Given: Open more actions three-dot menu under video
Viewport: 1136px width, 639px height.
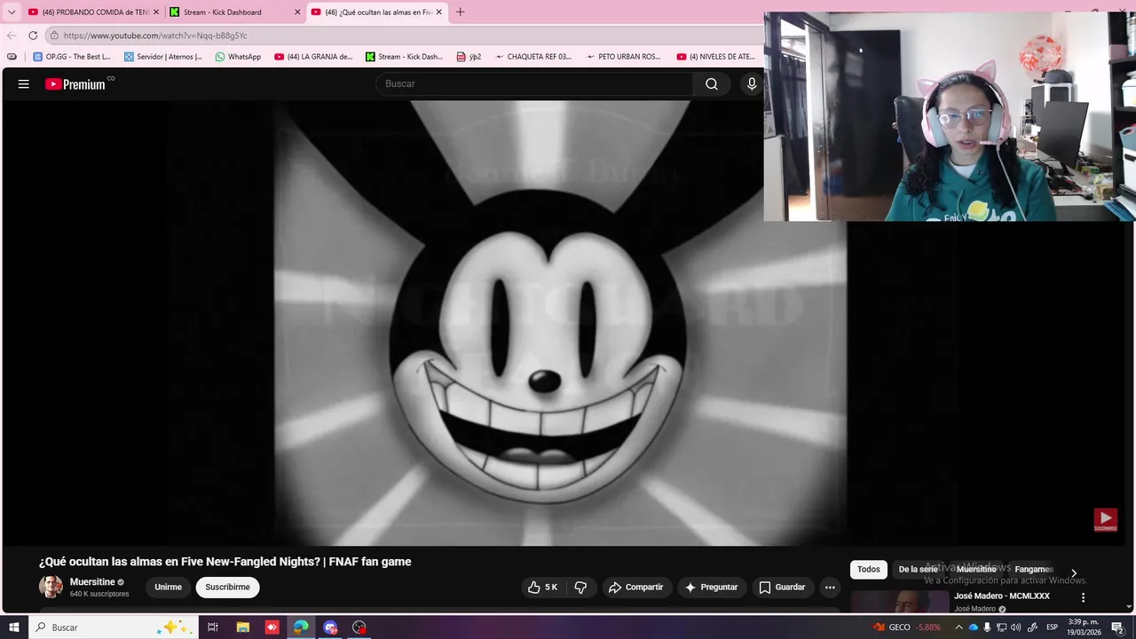Looking at the screenshot, I should point(830,588).
